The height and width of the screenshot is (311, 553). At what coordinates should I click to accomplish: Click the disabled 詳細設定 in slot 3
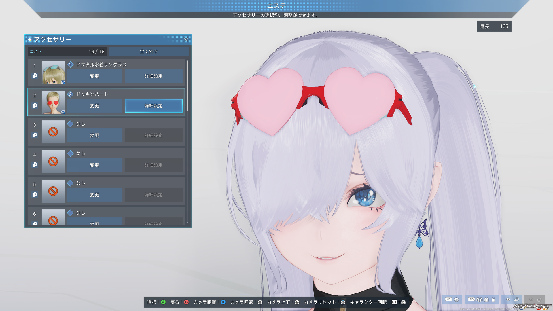(154, 135)
